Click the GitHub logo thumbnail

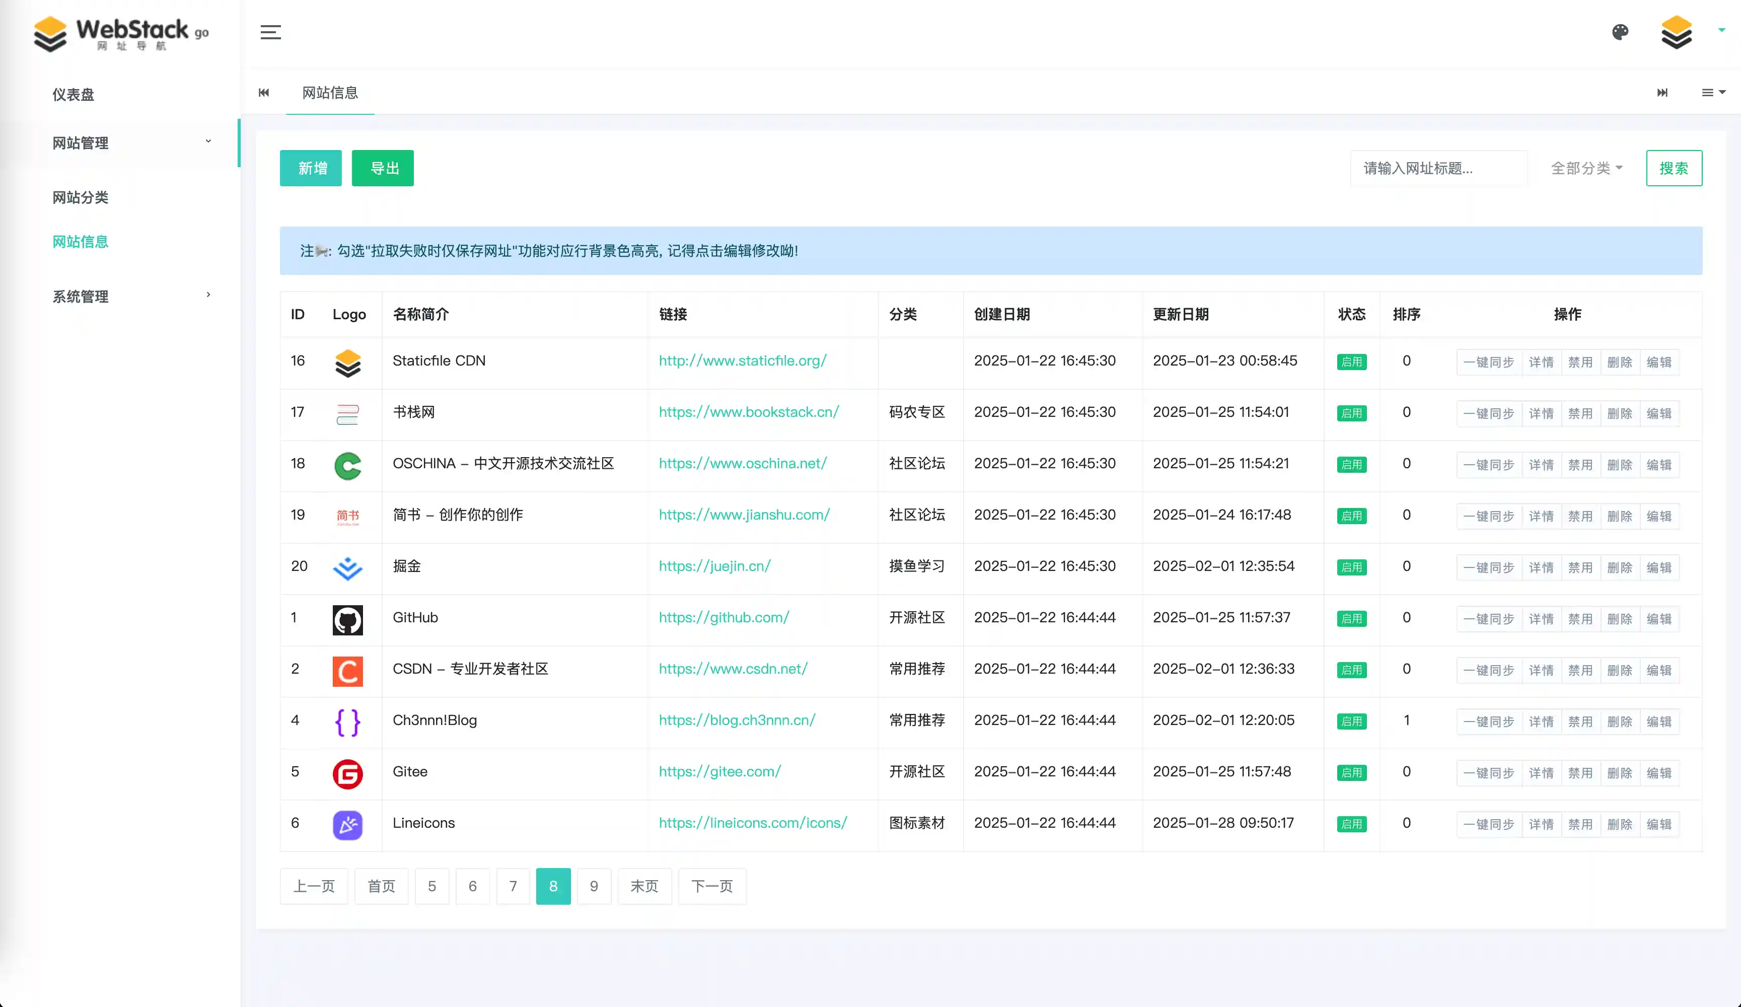point(347,620)
